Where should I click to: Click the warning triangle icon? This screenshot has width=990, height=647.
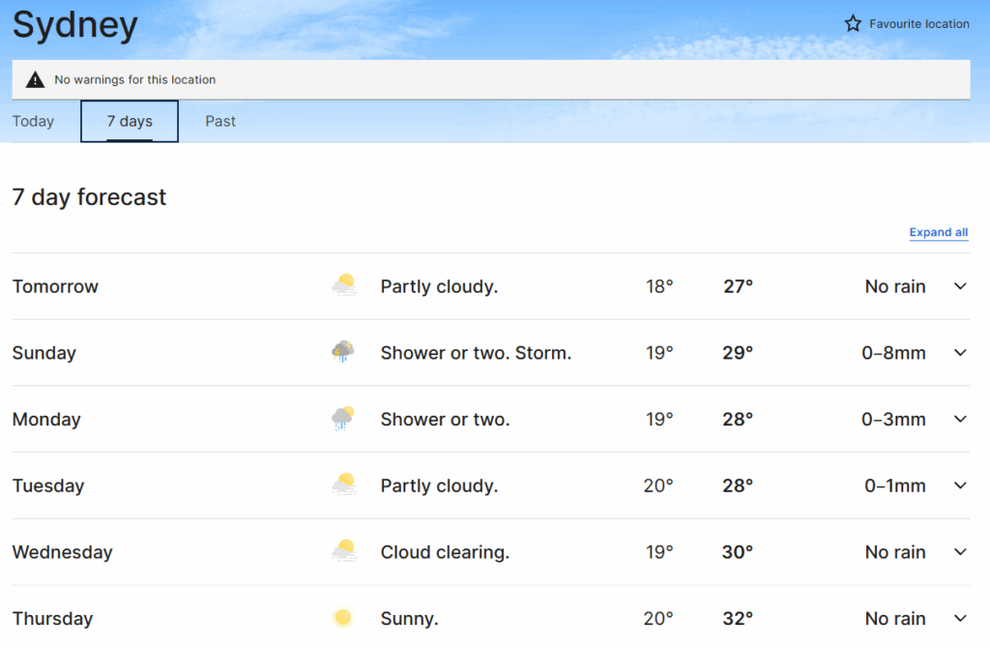(x=35, y=80)
